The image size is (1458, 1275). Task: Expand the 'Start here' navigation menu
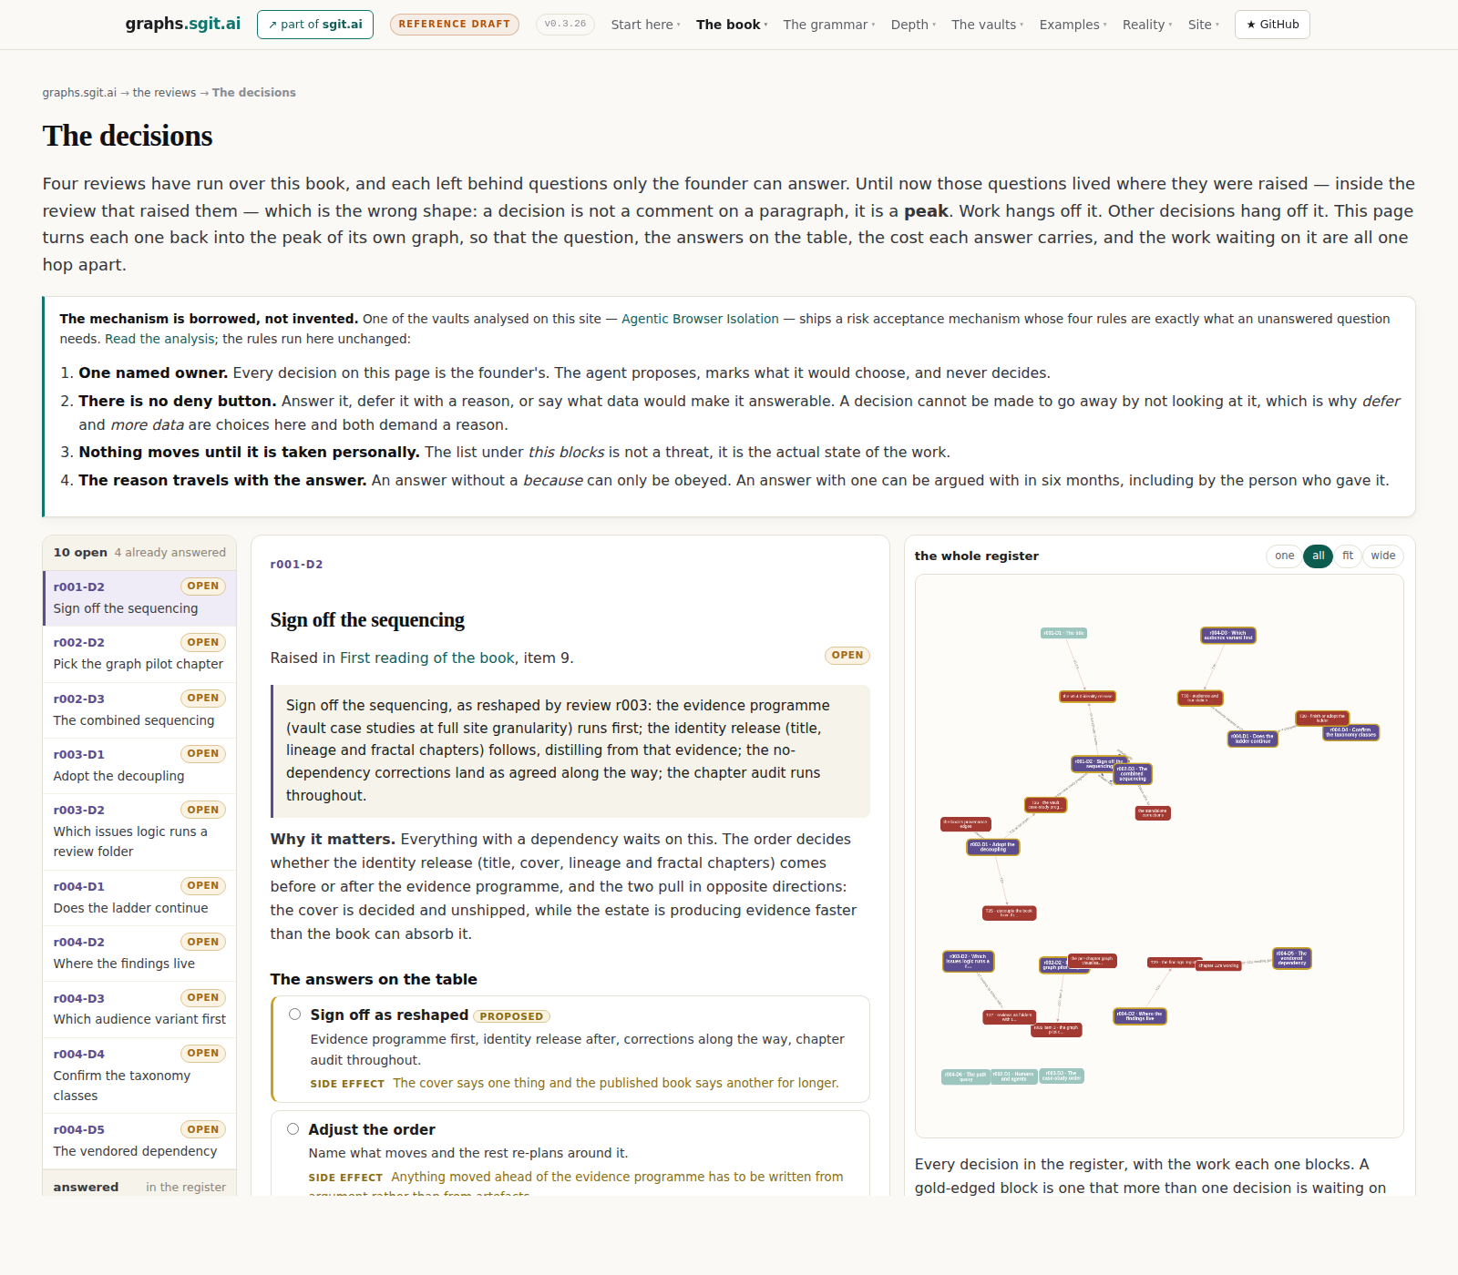point(645,25)
